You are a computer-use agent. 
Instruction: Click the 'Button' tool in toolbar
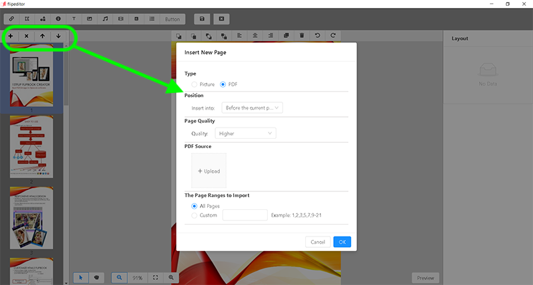point(173,19)
